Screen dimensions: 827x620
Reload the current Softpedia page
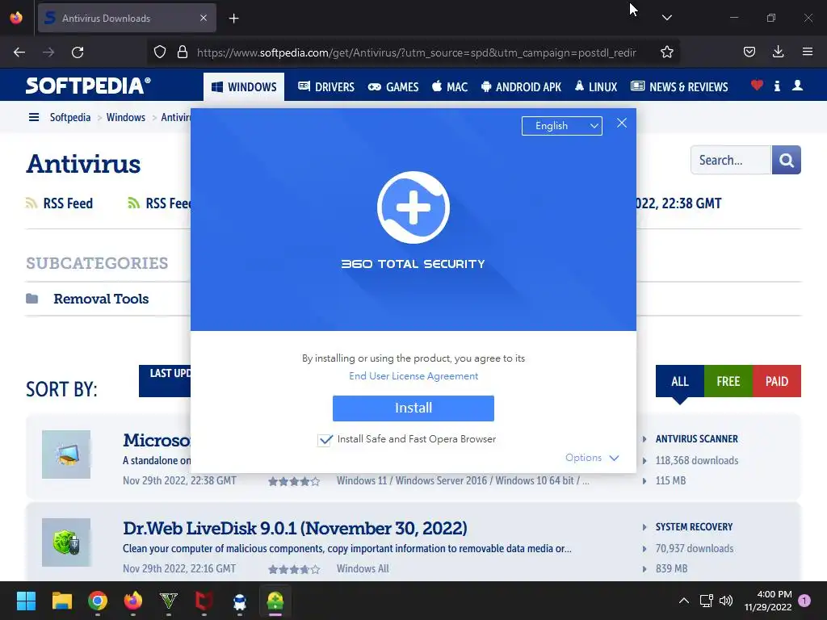point(78,52)
